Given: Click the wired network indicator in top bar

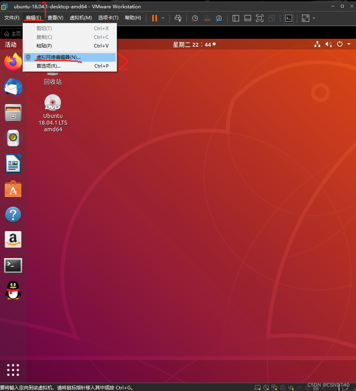Looking at the screenshot, I should tap(317, 44).
